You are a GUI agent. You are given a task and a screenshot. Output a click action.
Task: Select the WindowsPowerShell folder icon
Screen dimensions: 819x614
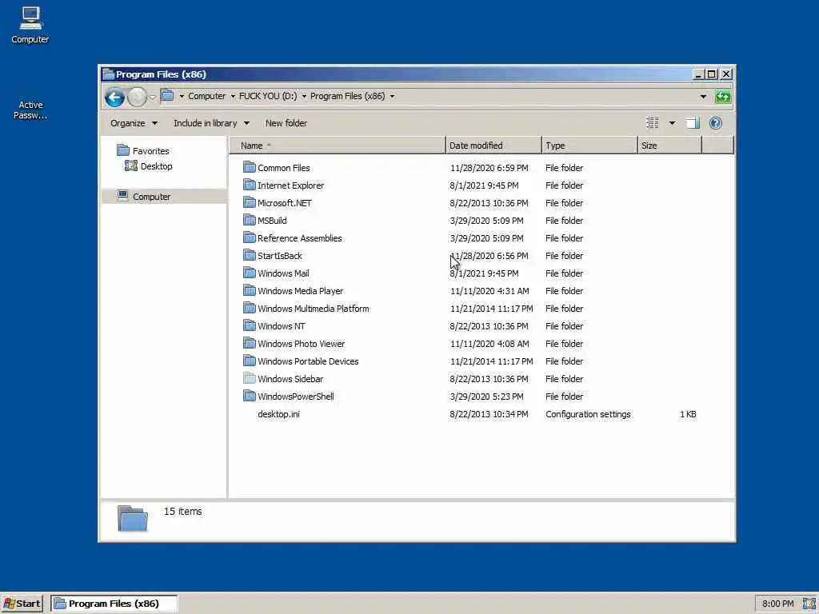(x=250, y=396)
